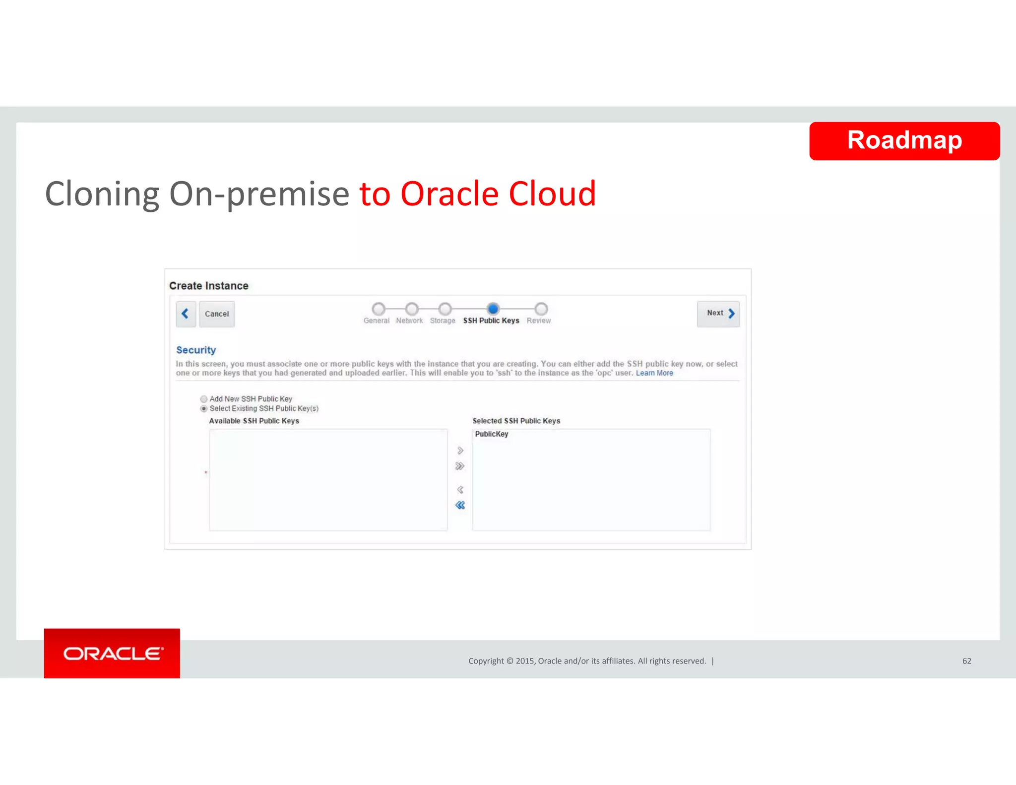The height and width of the screenshot is (785, 1016).
Task: Choose Add New SSH Public Key option
Action: tap(203, 399)
